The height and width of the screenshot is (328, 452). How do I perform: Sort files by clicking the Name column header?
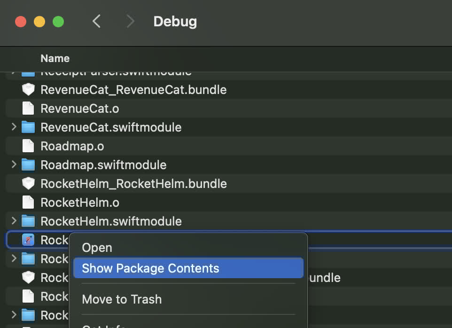[x=55, y=58]
